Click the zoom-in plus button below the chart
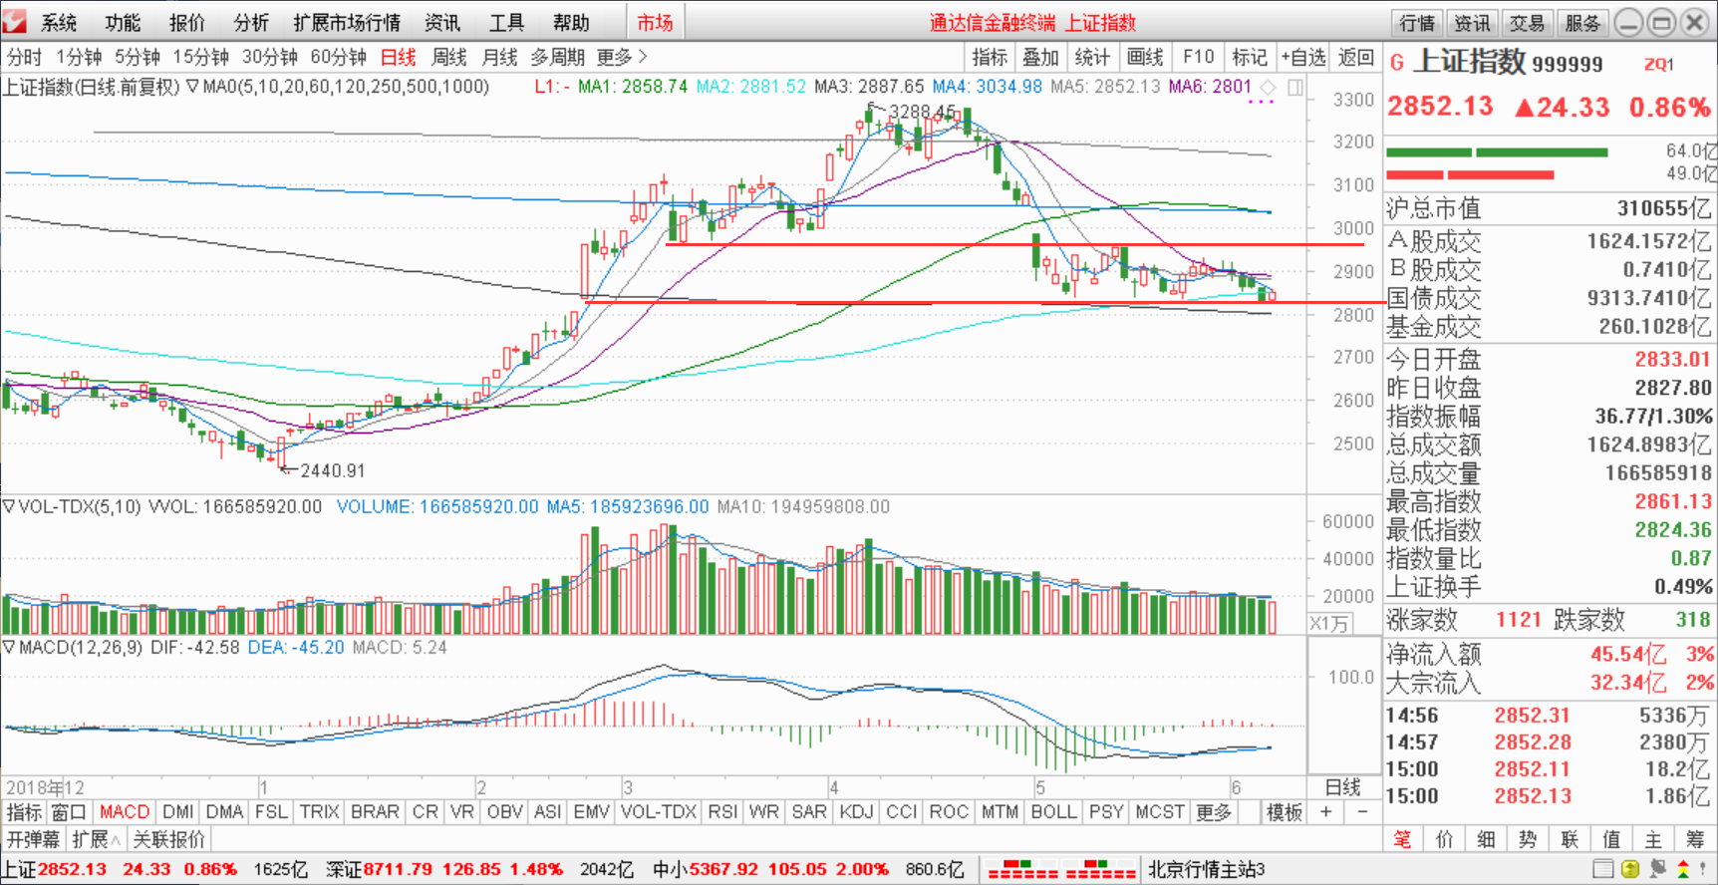1718x885 pixels. click(x=1326, y=812)
